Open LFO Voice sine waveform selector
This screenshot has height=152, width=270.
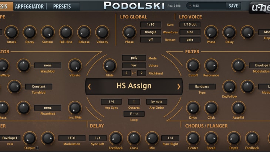pyautogui.click(x=190, y=32)
